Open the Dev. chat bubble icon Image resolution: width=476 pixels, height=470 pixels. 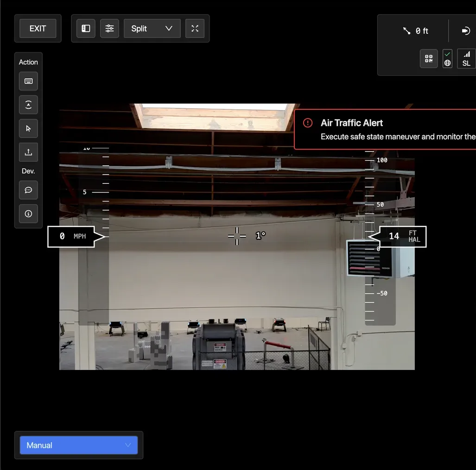click(28, 190)
